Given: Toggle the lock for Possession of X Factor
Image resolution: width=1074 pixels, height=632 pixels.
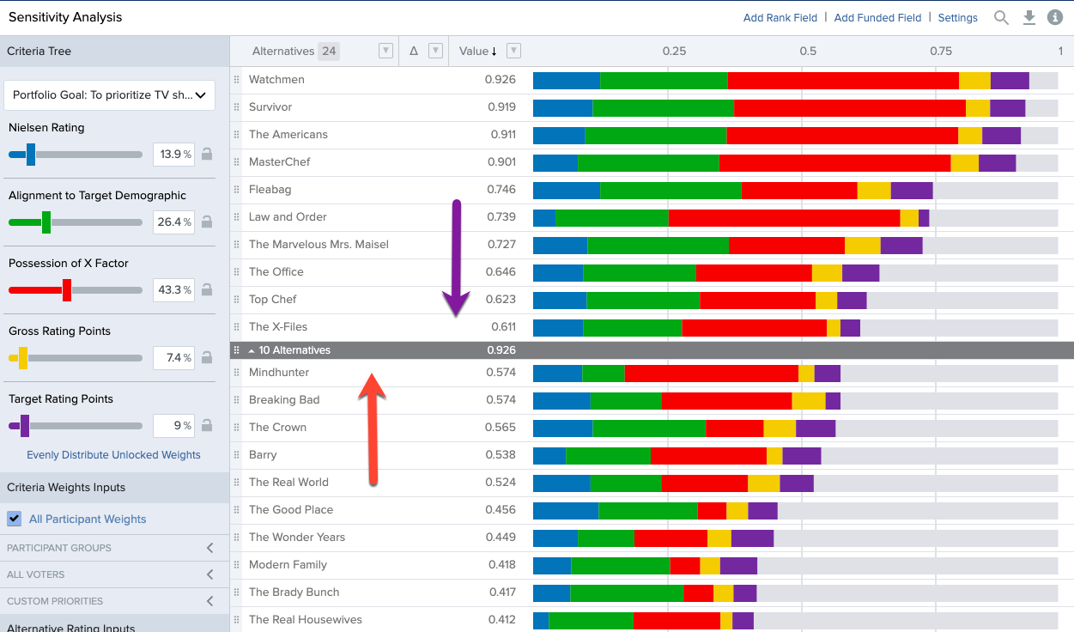Looking at the screenshot, I should 207,290.
